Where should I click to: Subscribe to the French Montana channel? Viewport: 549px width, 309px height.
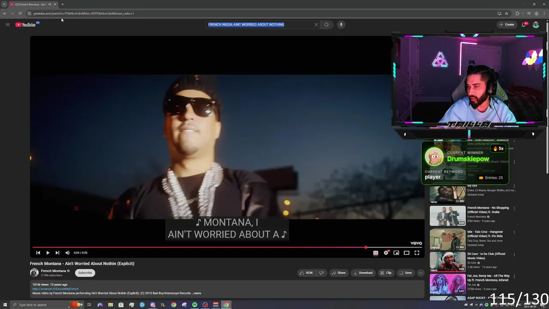click(x=85, y=273)
